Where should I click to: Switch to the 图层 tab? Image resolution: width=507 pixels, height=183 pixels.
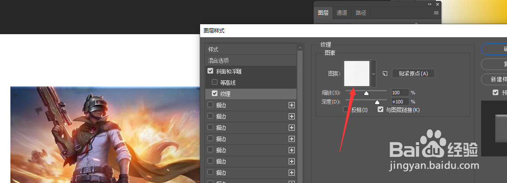(x=323, y=13)
